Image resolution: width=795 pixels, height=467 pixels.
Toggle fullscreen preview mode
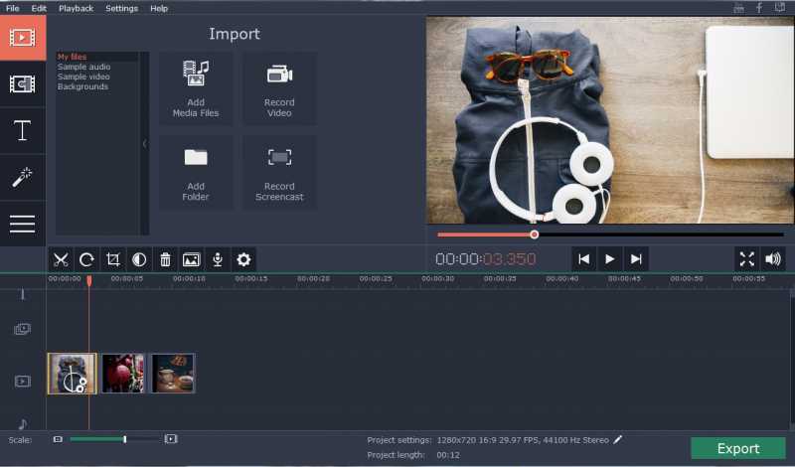[x=747, y=259]
